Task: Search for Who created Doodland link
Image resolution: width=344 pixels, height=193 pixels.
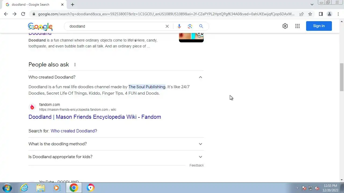Action: [x=74, y=131]
